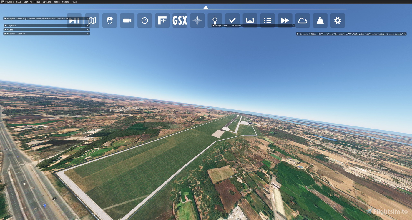Open the checklist icon in the toolbar
Image resolution: width=412 pixels, height=220 pixels.
point(267,20)
